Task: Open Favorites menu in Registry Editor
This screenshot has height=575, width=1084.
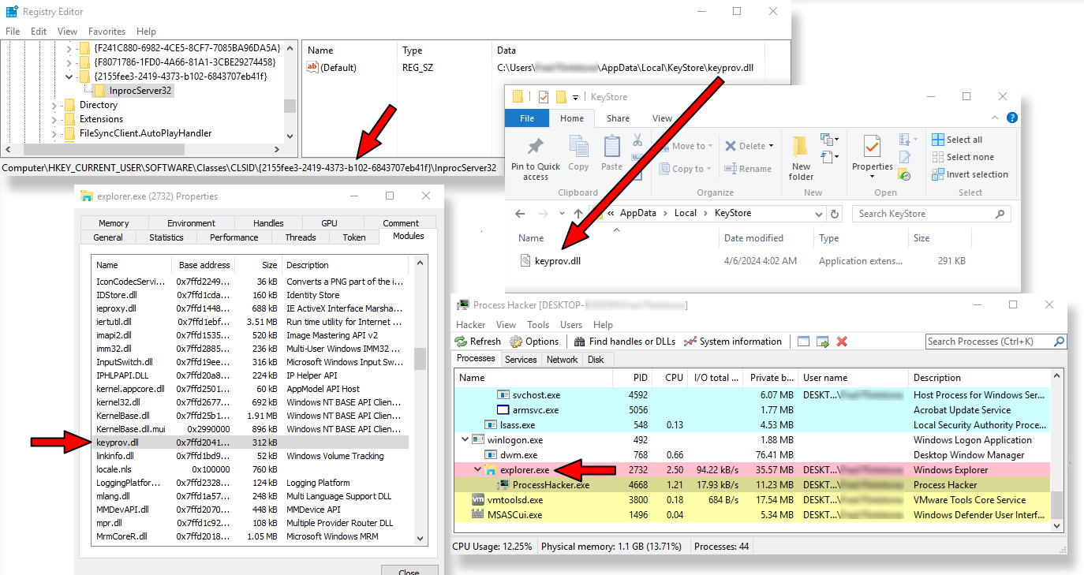Action: (x=107, y=32)
